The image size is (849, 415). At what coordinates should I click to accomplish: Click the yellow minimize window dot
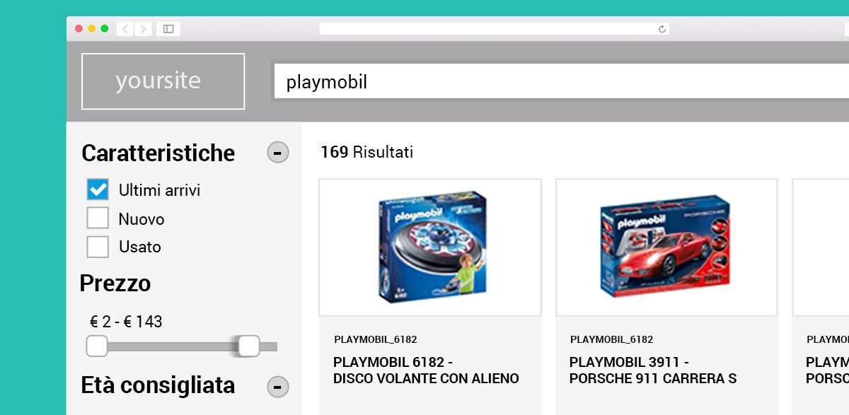92,29
